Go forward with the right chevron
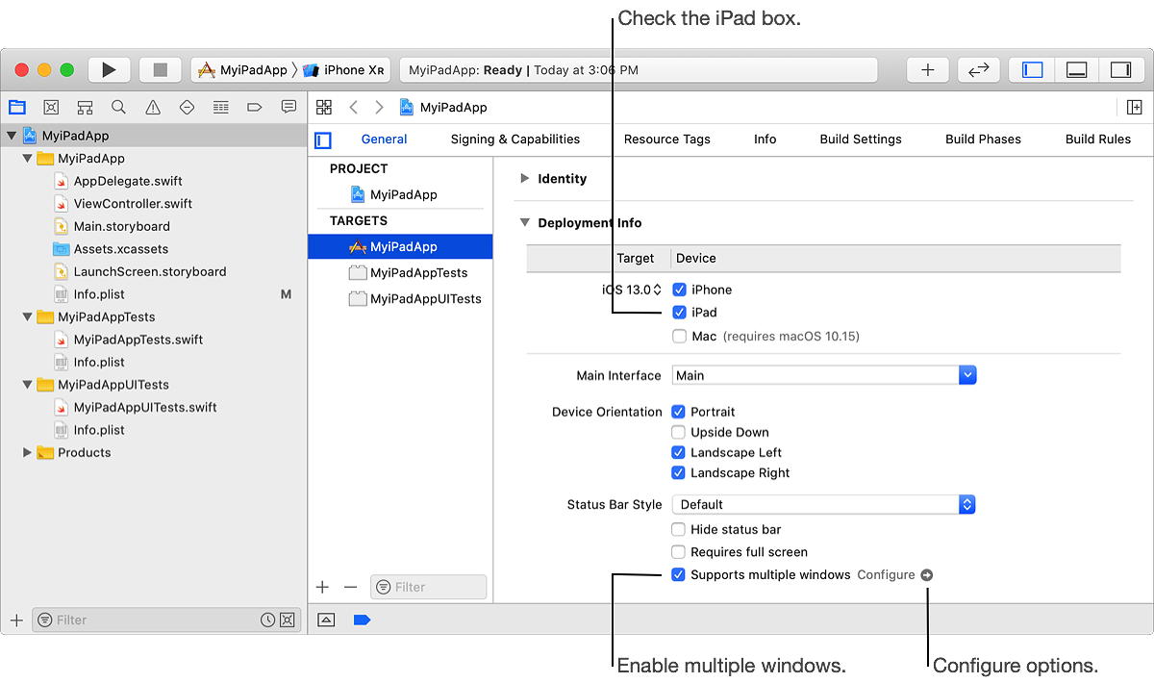Screen dimensions: 1154x683 [379, 107]
